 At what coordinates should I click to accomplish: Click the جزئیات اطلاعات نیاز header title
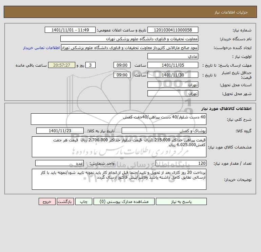(x=231, y=12)
